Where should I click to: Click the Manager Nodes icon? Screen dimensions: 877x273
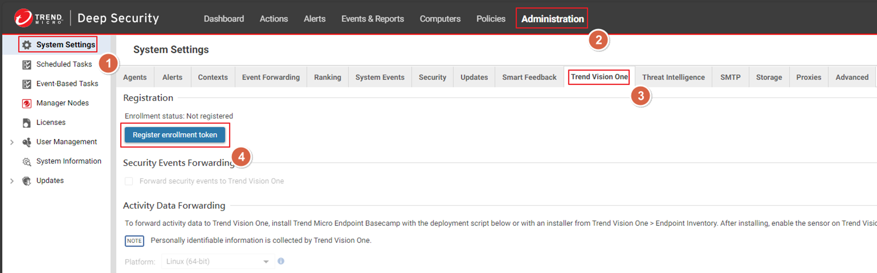pos(27,103)
